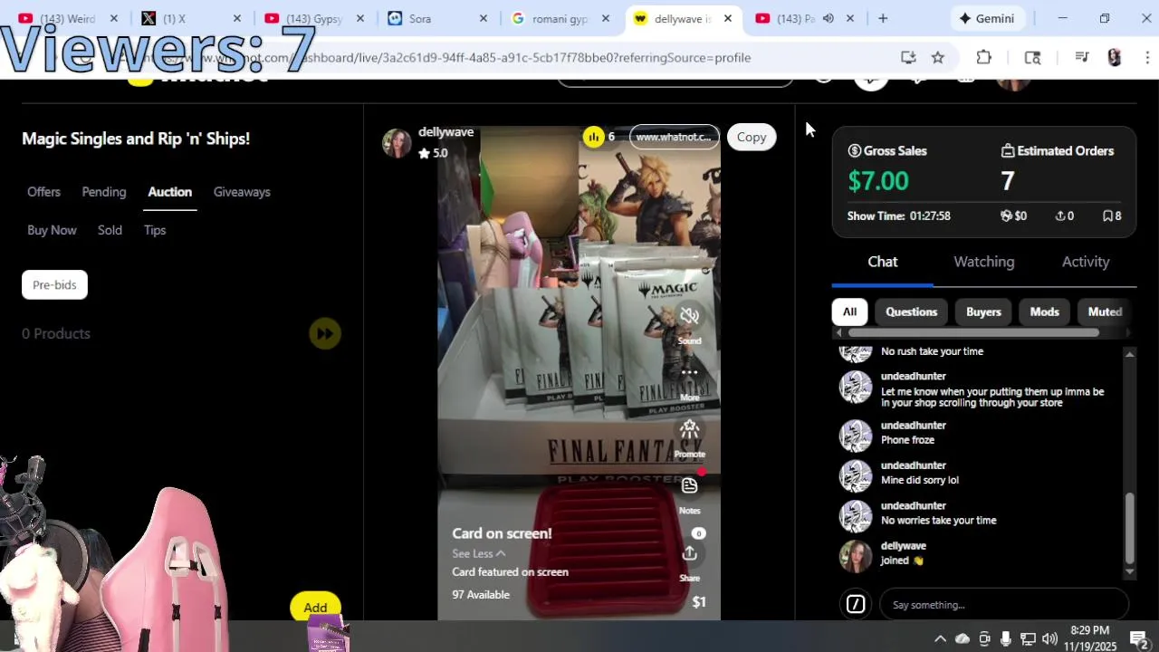Open the Chrome Extensions puzzle icon
This screenshot has height=652, width=1159.
point(984,57)
